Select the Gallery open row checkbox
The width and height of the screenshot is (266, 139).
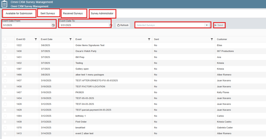(x=5, y=69)
